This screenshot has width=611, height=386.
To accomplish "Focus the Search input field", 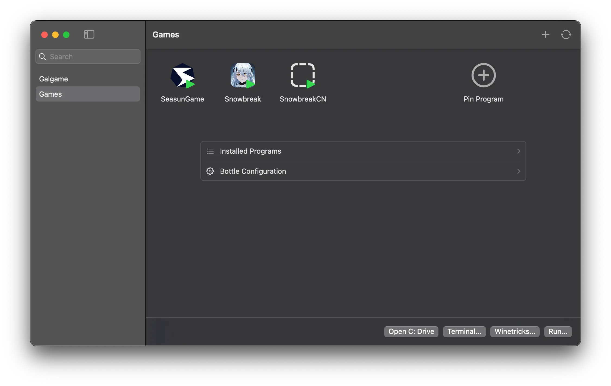I will click(94, 56).
